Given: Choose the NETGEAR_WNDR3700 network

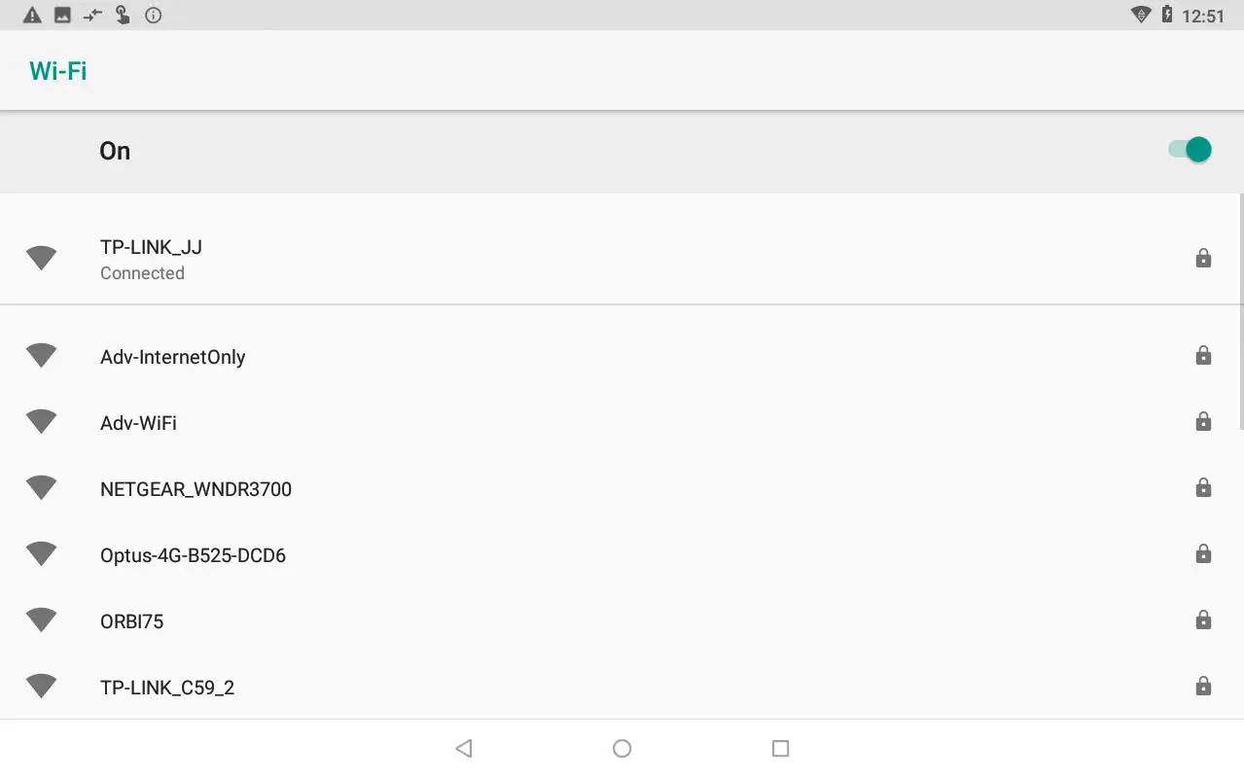Looking at the screenshot, I should point(195,489).
